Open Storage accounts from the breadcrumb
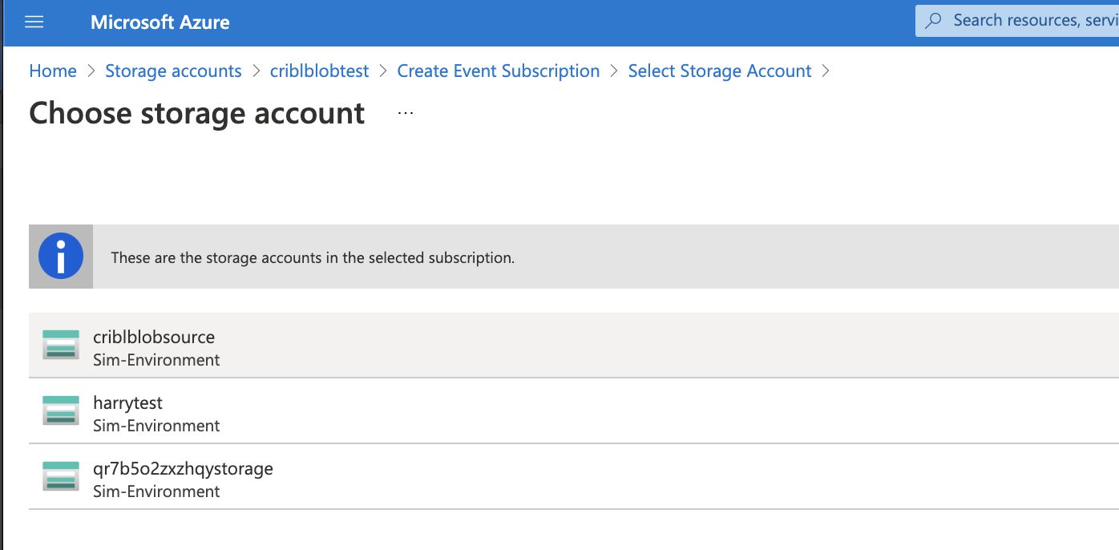1119x550 pixels. pos(173,71)
